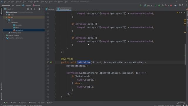The image size is (188, 106).
Task: Toggle the Structure tool window side tab
Action: (1, 86)
